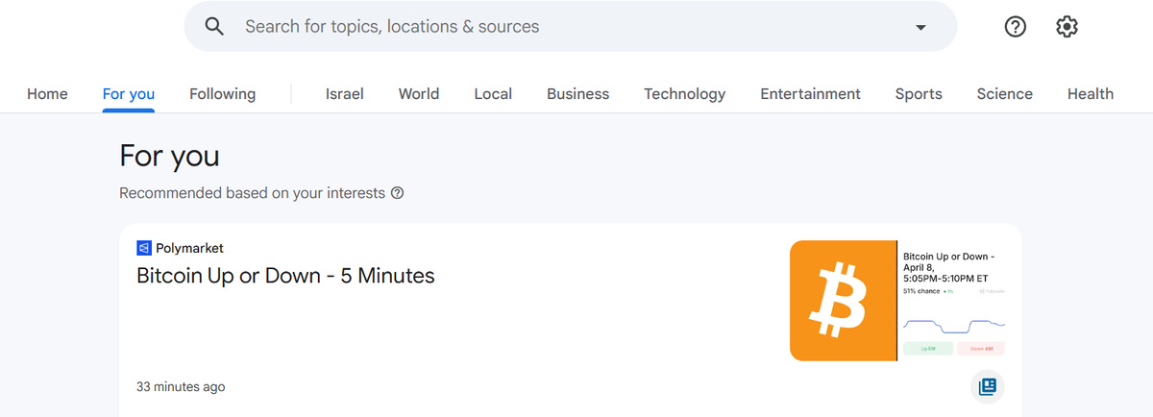Open the Bitcoin Up or Down headline
Image resolution: width=1153 pixels, height=417 pixels.
tap(286, 276)
